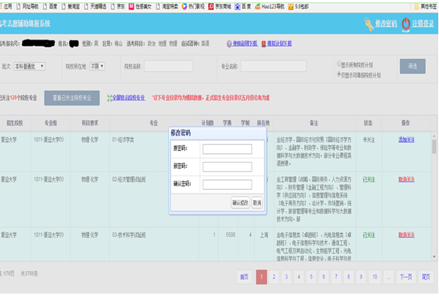Click the cancel button in password dialog

[257, 203]
